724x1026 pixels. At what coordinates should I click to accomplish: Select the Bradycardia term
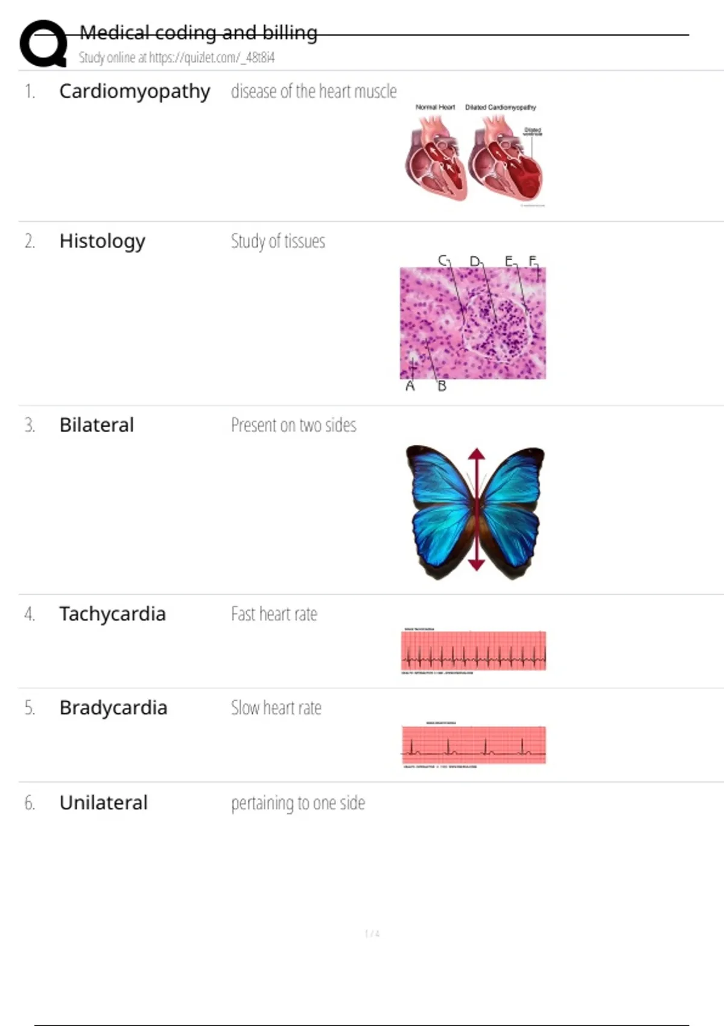coord(113,707)
